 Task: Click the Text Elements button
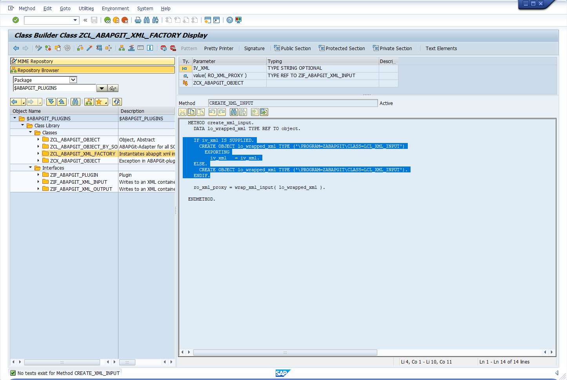441,49
